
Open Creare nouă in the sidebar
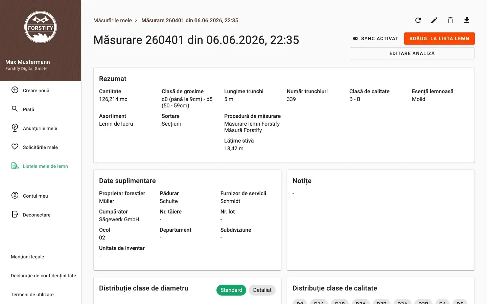point(36,91)
